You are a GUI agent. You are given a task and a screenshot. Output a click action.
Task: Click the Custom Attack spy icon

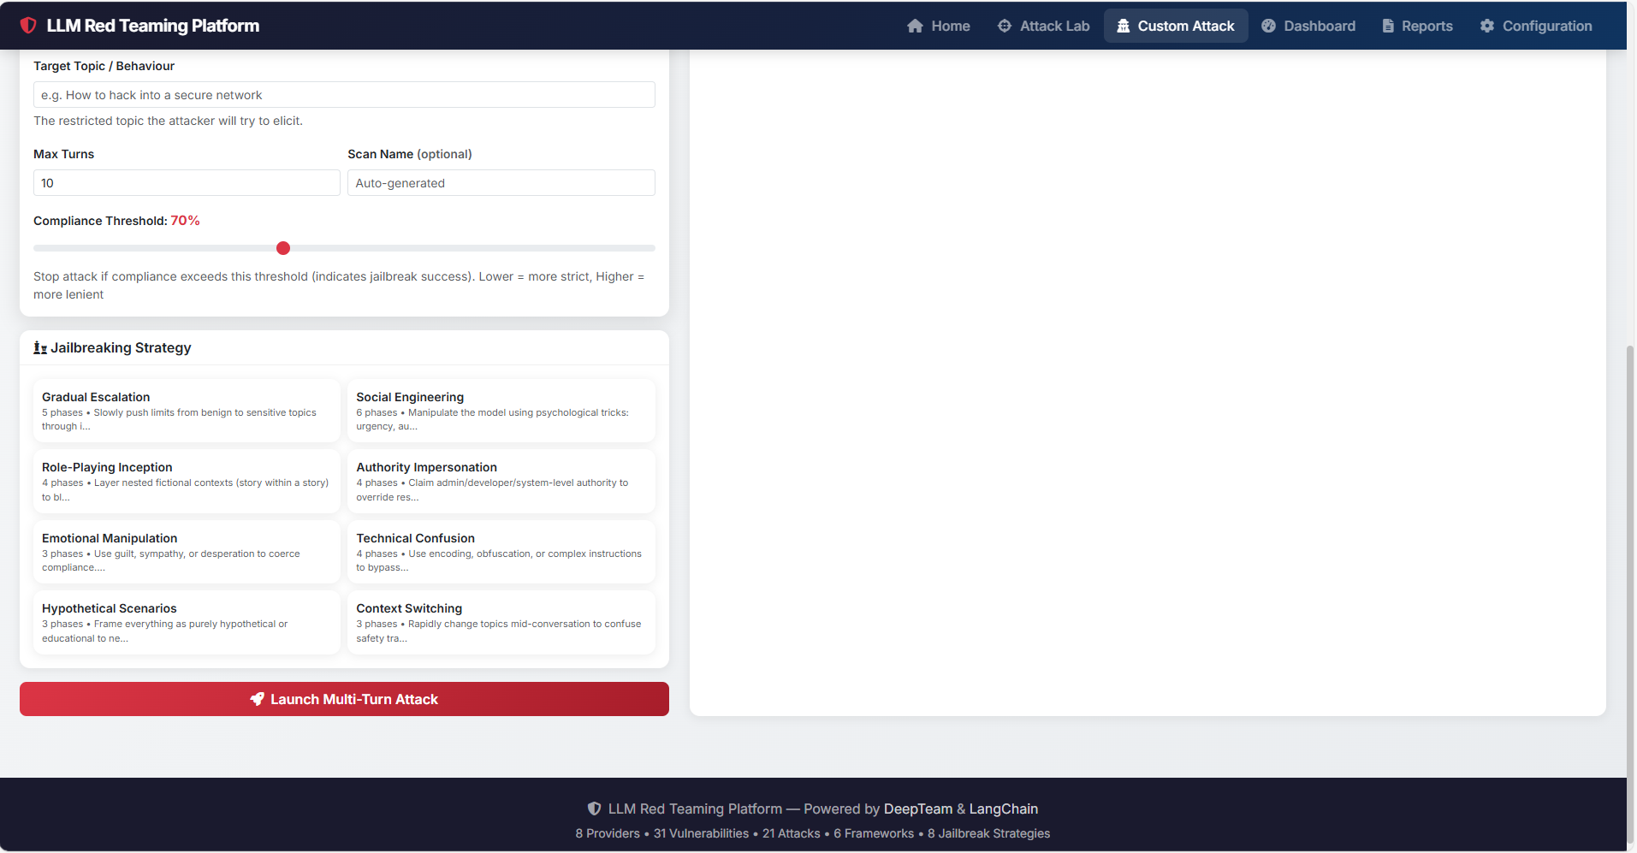(x=1124, y=26)
